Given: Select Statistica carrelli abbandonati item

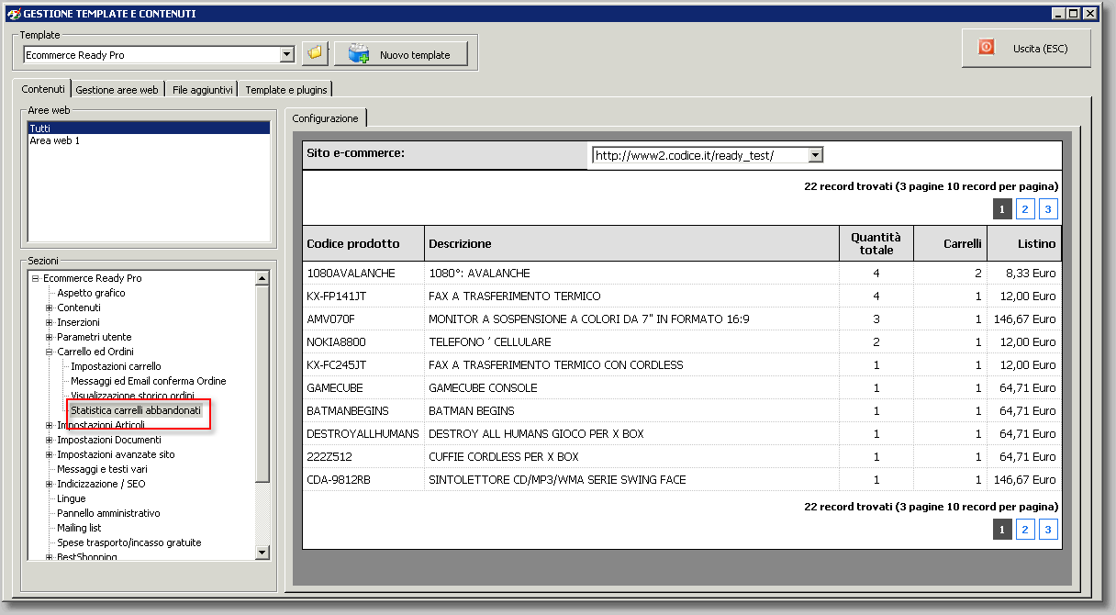Looking at the screenshot, I should point(136,410).
